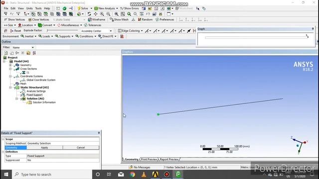The height and width of the screenshot is (179, 319).
Task: Toggle Random colors
Action: (x=145, y=20)
